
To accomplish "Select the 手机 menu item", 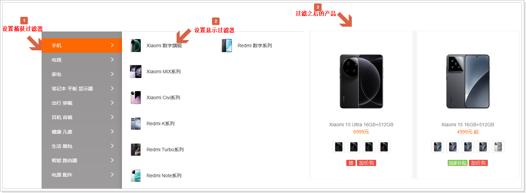I will [82, 45].
